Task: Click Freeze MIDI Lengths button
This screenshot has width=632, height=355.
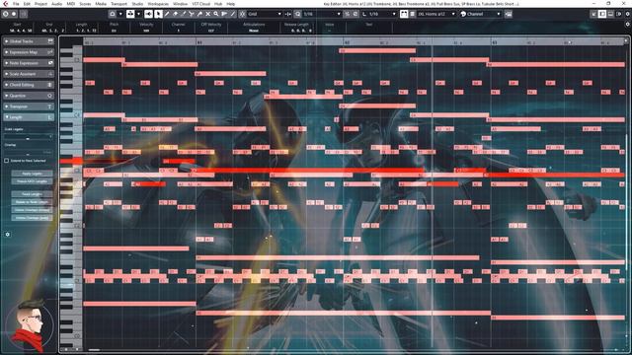Action: [32, 181]
